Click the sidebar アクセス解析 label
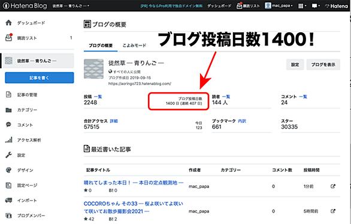 pyautogui.click(x=29, y=140)
